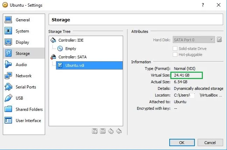Click the USB plug icon
The width and height of the screenshot is (227, 150).
coord(8,98)
